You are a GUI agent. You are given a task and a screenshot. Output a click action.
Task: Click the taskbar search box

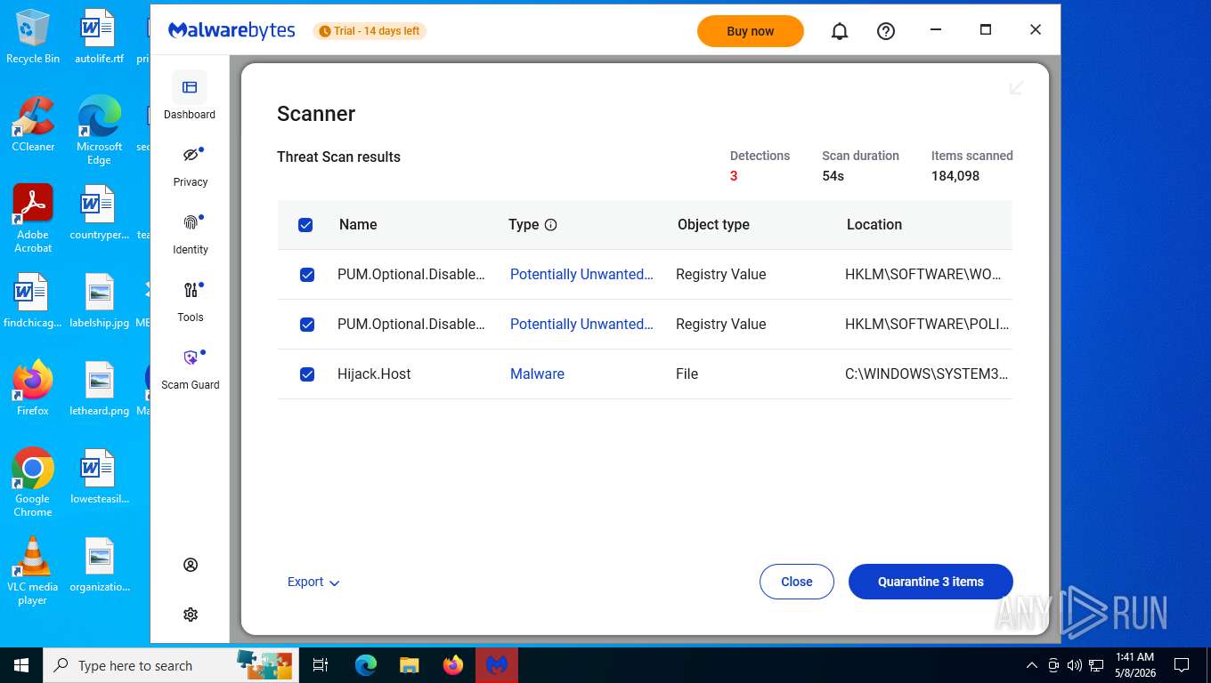(x=171, y=665)
